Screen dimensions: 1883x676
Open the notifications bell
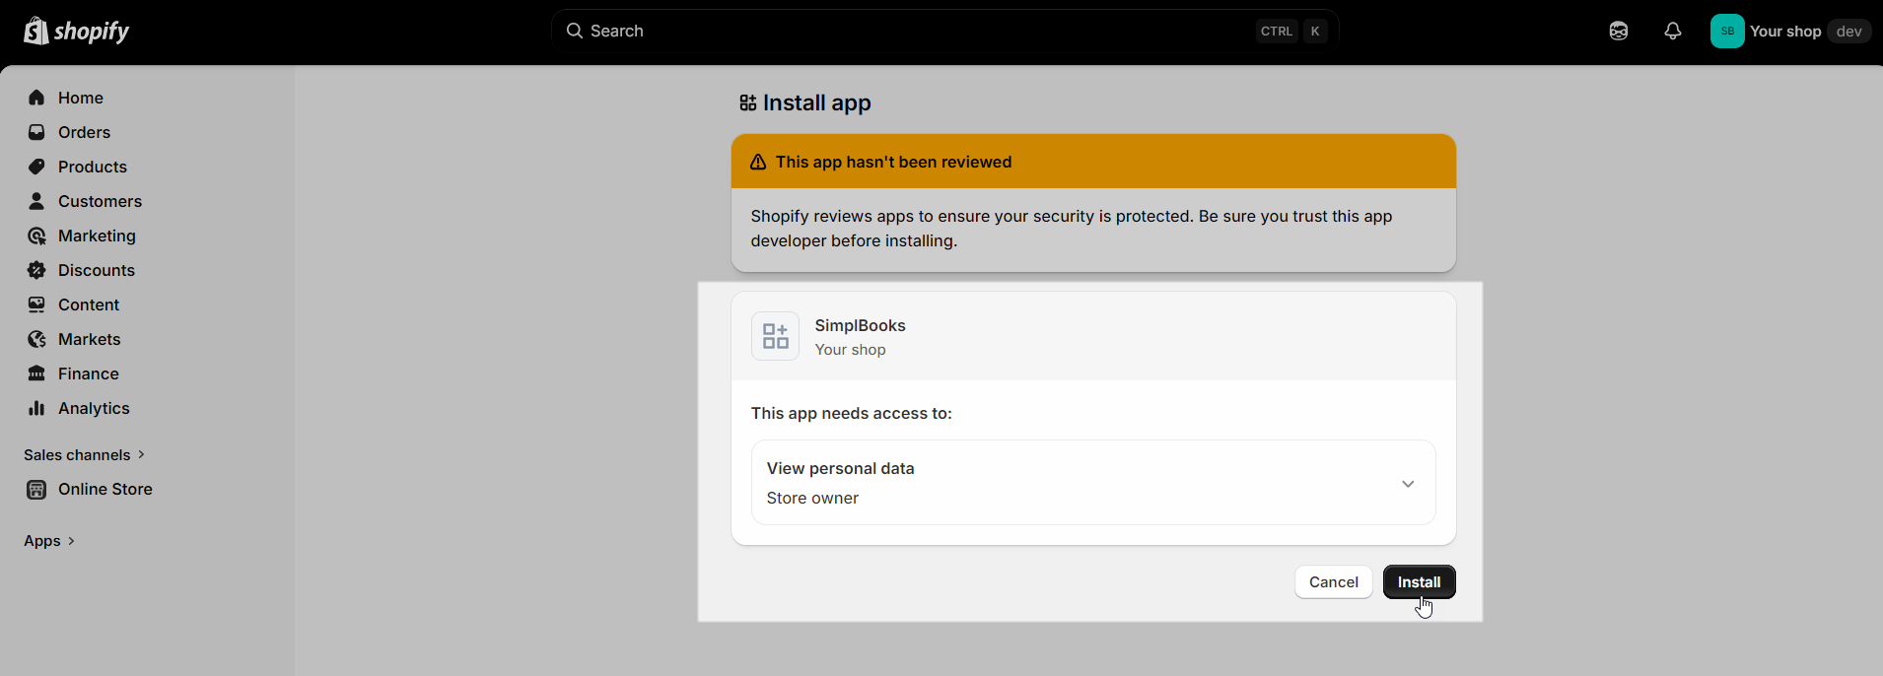coord(1672,32)
